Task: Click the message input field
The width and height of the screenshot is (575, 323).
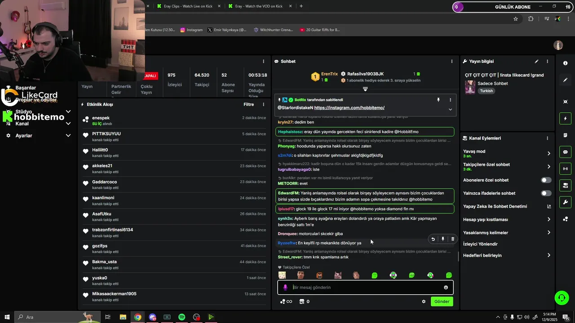Action: 365,288
